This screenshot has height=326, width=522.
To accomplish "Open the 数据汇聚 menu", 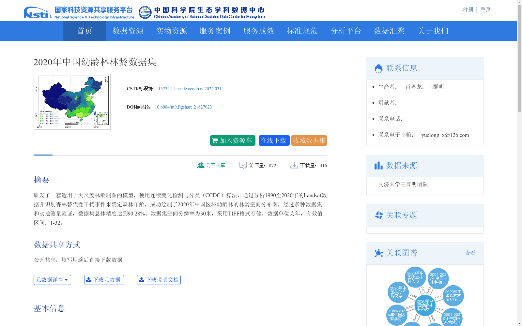I will click(x=389, y=31).
